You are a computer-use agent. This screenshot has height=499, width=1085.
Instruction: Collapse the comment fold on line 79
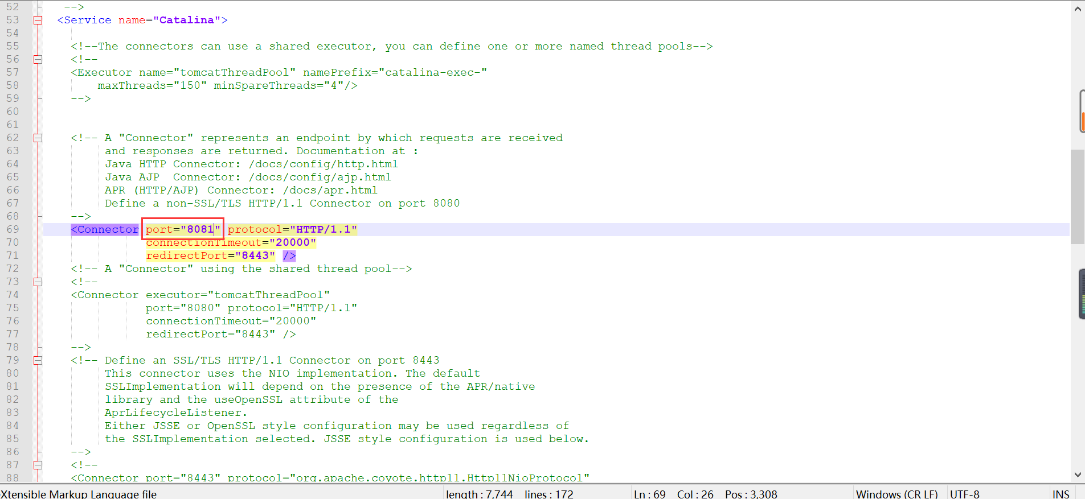click(38, 360)
